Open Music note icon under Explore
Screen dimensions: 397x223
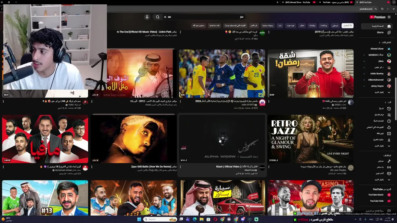coord(389,161)
